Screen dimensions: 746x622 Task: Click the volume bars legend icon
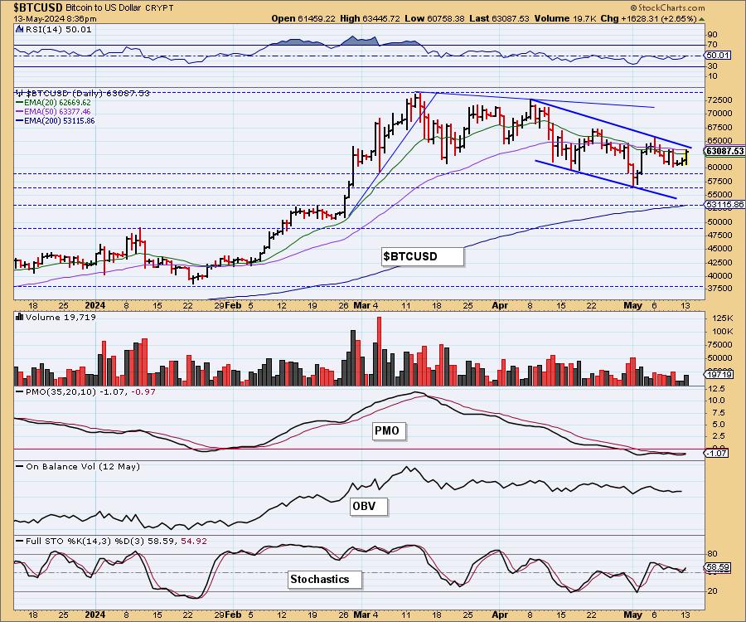coord(20,317)
